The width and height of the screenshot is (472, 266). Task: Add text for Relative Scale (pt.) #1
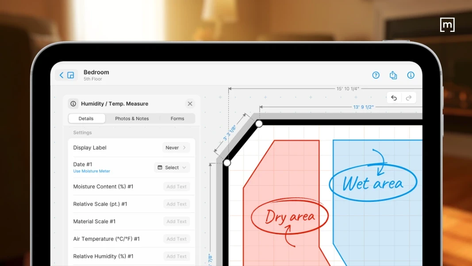(177, 204)
